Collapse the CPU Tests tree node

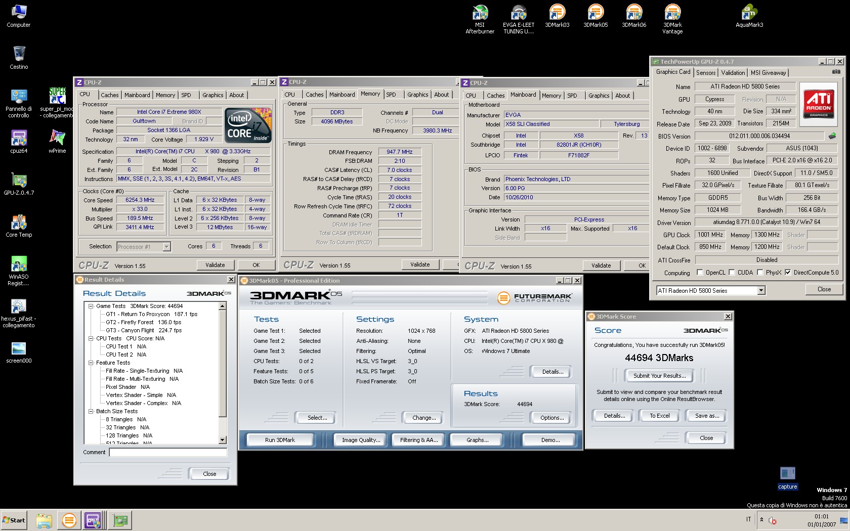(91, 338)
